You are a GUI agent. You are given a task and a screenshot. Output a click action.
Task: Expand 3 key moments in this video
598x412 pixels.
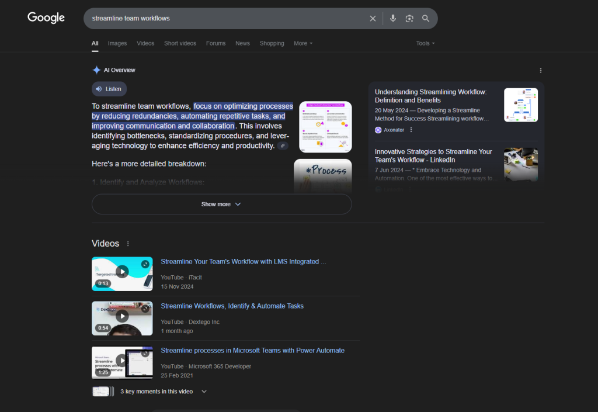(164, 392)
